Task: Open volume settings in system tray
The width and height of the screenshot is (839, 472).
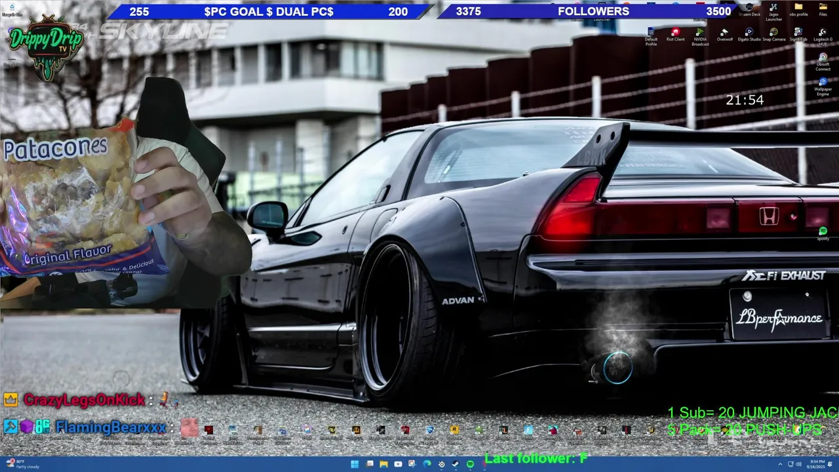Action: 798,464
